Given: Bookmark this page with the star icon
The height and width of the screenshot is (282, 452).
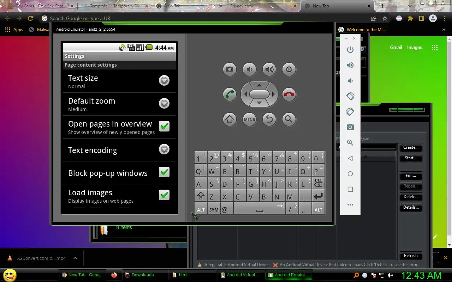Looking at the screenshot, I should [x=385, y=18].
